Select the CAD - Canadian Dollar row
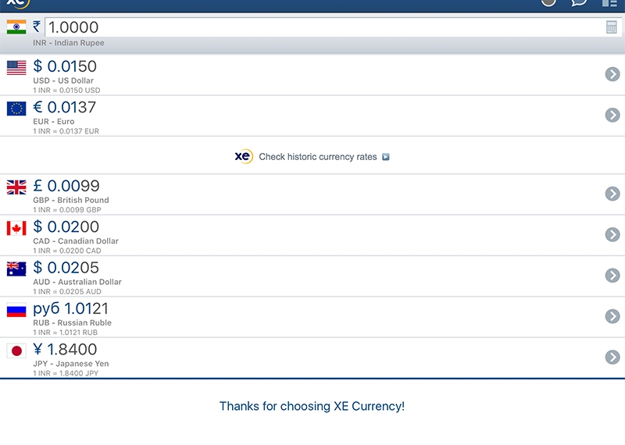625x445 pixels. pyautogui.click(x=312, y=236)
